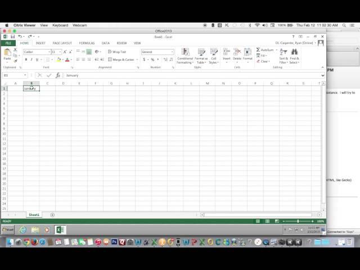Click the Find & Select binoculars icon
This screenshot has height=270, width=360.
[294, 52]
